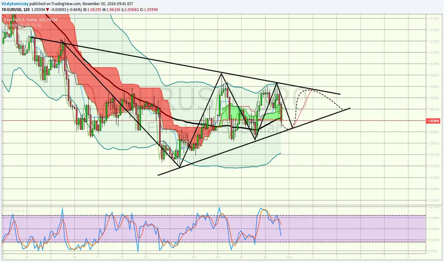Click the FX:EURUSD, 120 symbol label
Image resolution: width=444 pixels, height=262 pixels.
pyautogui.click(x=16, y=10)
